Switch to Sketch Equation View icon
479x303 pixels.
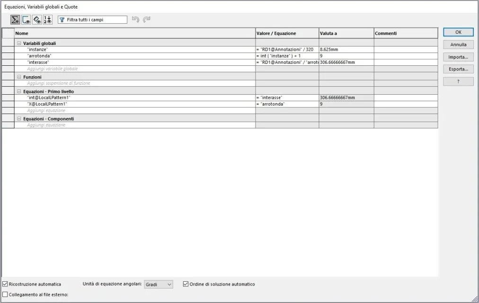[27, 19]
